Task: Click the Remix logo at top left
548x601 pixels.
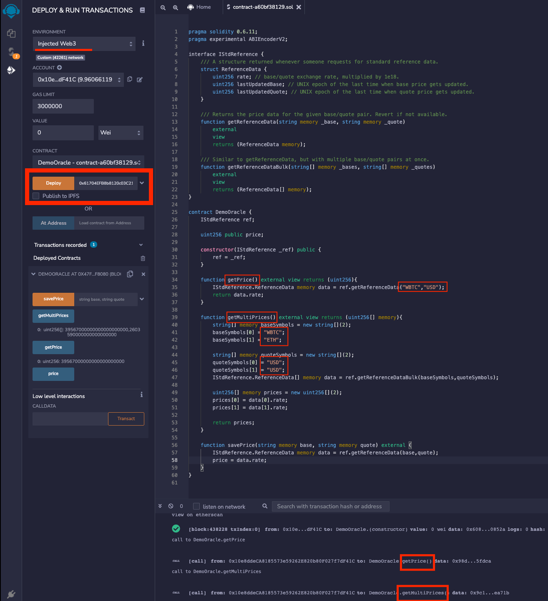Action: pyautogui.click(x=11, y=11)
